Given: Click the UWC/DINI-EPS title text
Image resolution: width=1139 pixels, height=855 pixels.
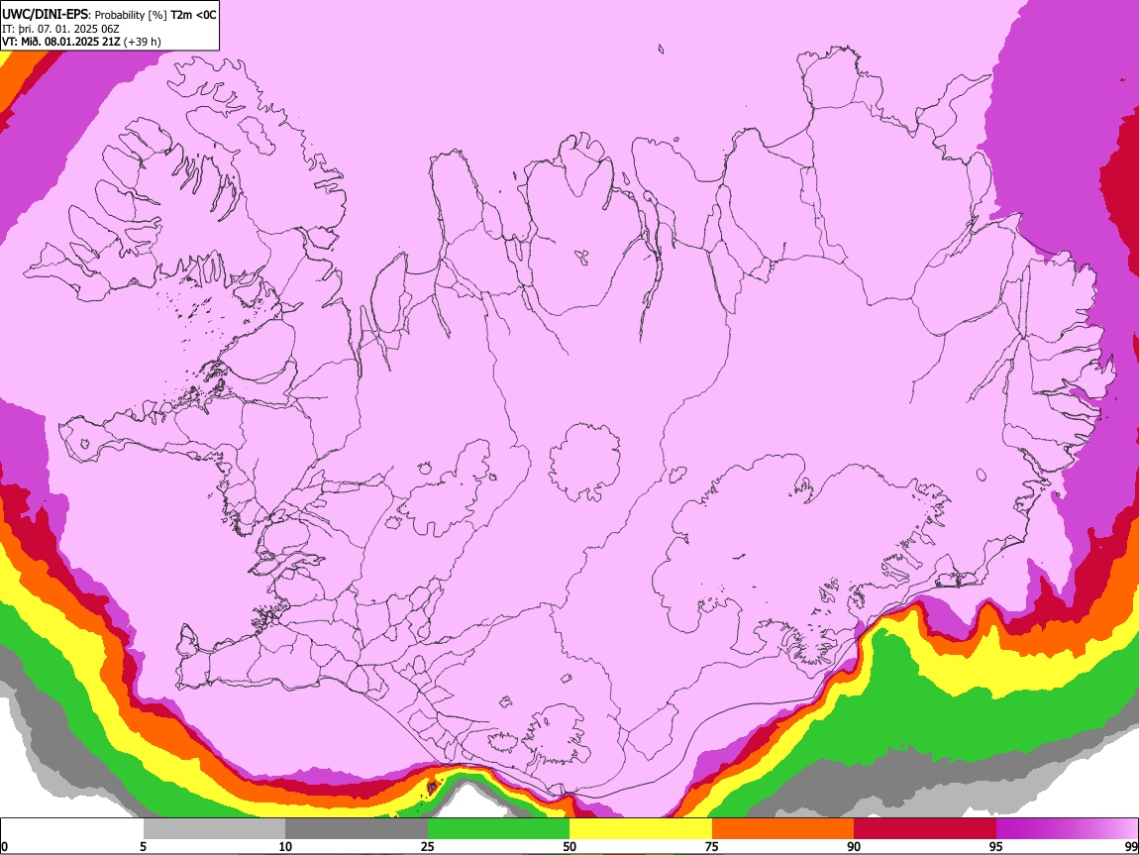Looking at the screenshot, I should coord(45,15).
